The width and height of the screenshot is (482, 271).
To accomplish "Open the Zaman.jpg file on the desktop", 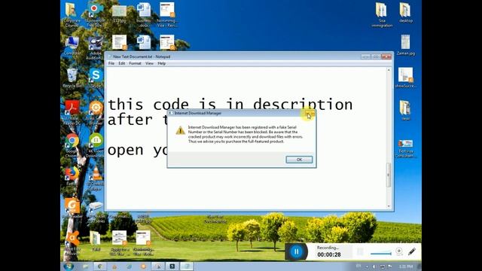I will (x=405, y=45).
